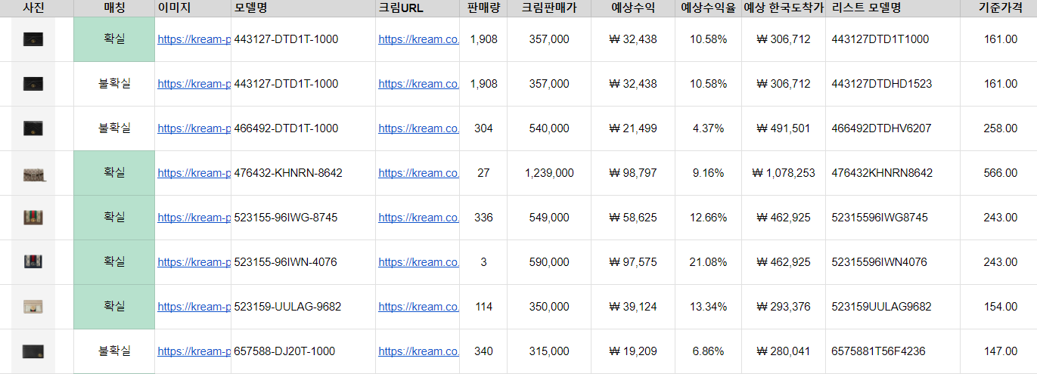The image size is (1037, 374).
Task: Open the image link for 476432-KHNRN-8642
Action: tap(194, 173)
